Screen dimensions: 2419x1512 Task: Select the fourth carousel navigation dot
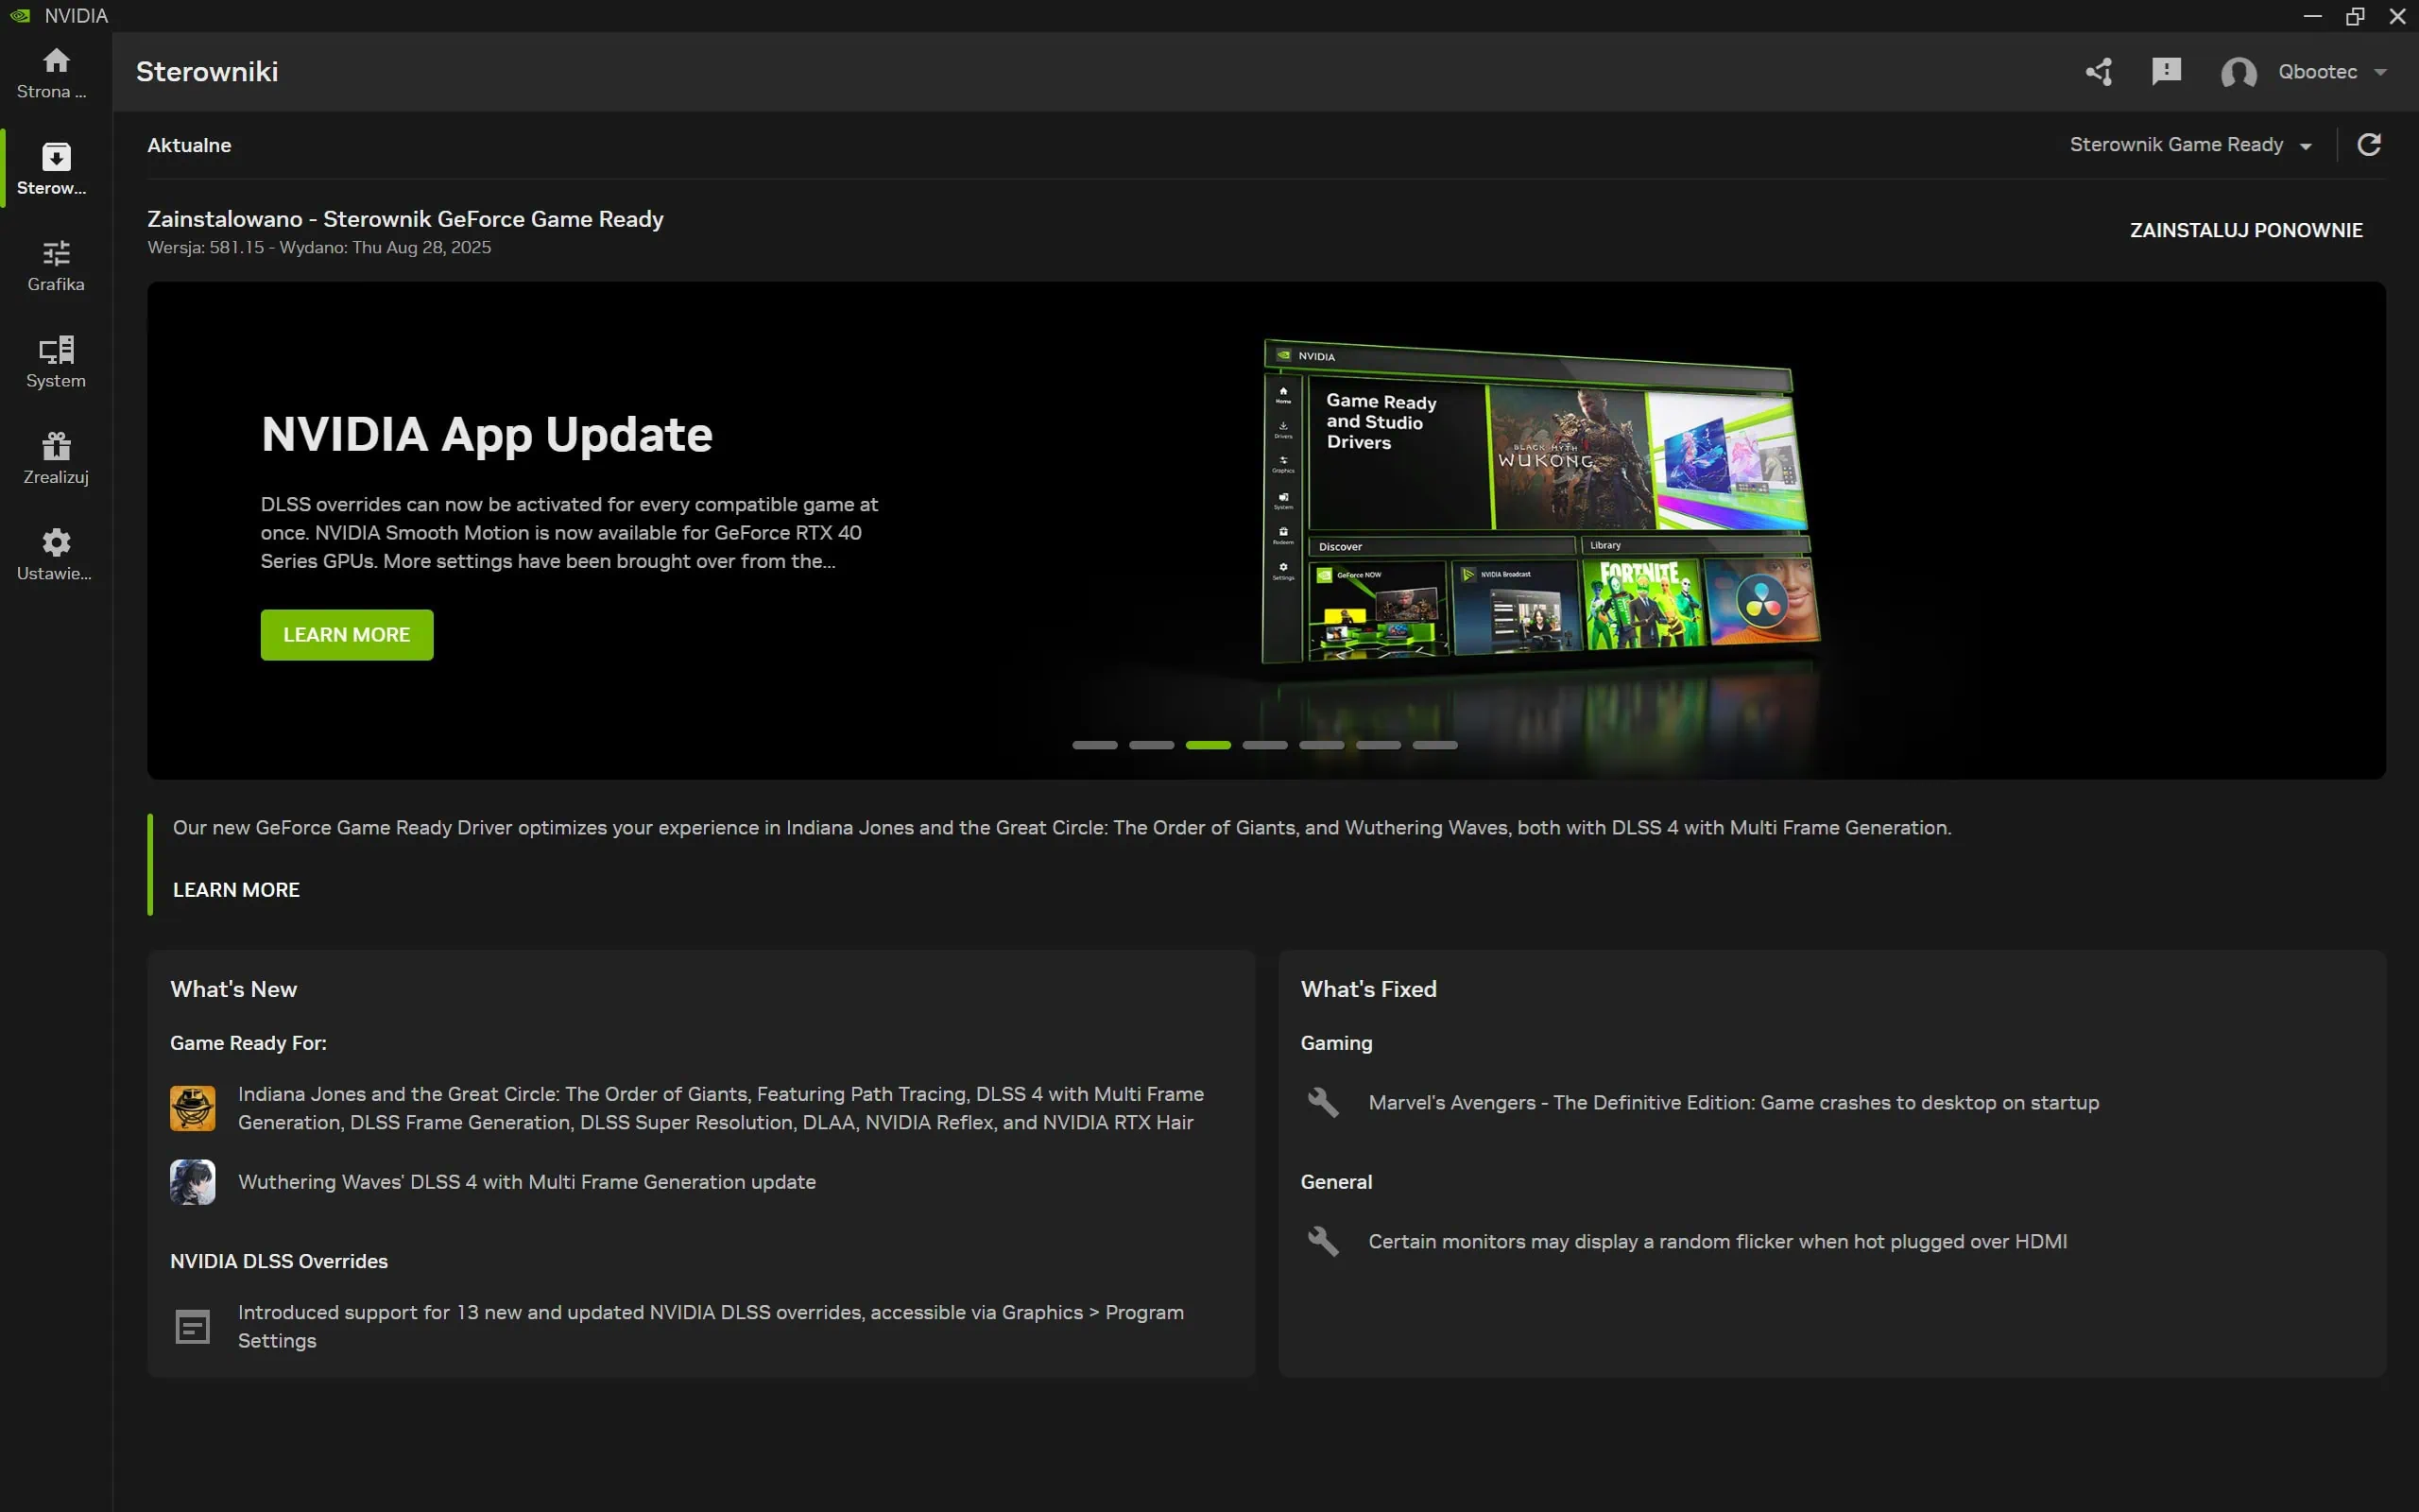tap(1264, 745)
